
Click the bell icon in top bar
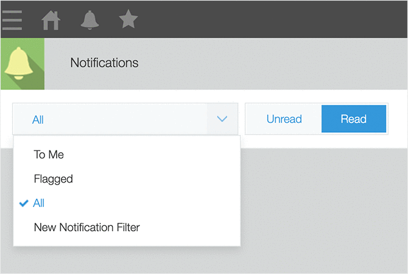90,20
